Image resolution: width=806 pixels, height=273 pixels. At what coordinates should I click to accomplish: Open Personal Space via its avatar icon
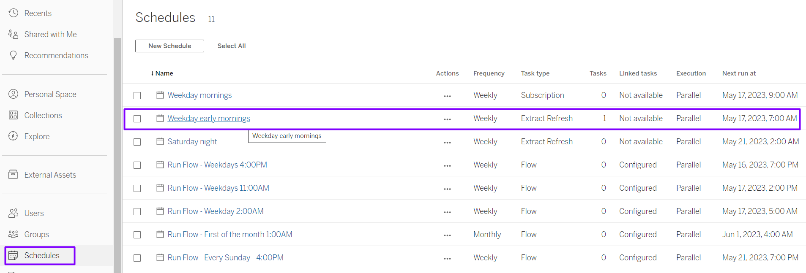pyautogui.click(x=14, y=94)
